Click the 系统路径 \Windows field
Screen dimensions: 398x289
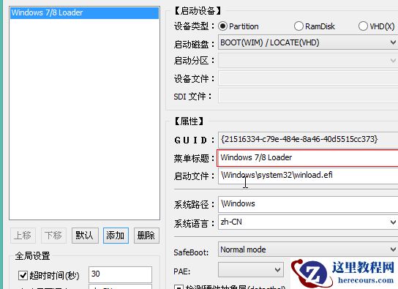tap(308, 204)
